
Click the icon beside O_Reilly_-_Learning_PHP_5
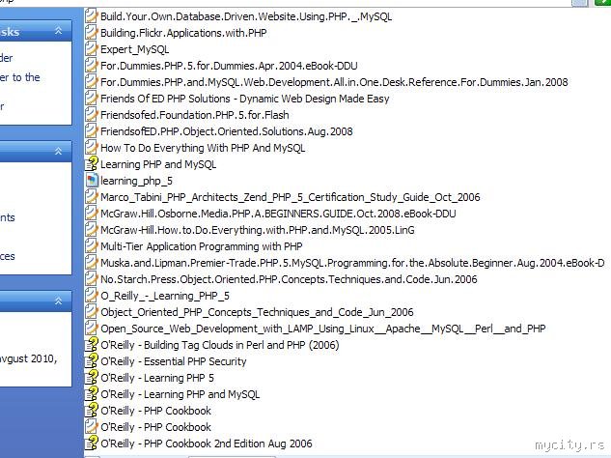(x=91, y=296)
